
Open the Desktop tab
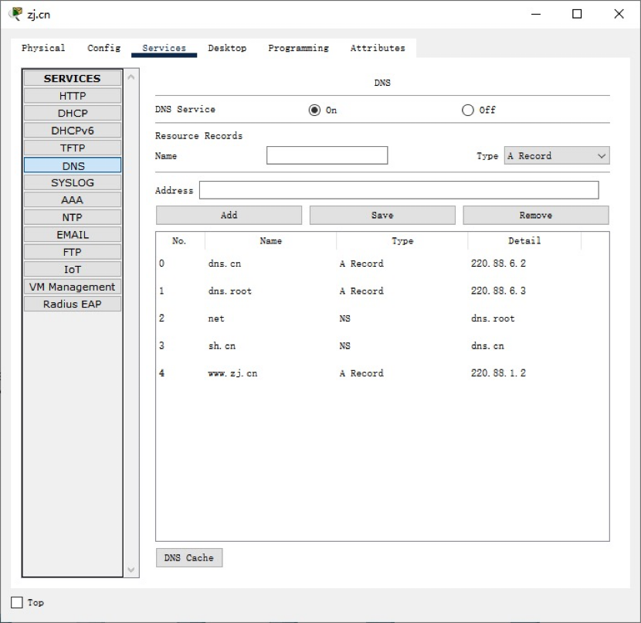coord(227,48)
